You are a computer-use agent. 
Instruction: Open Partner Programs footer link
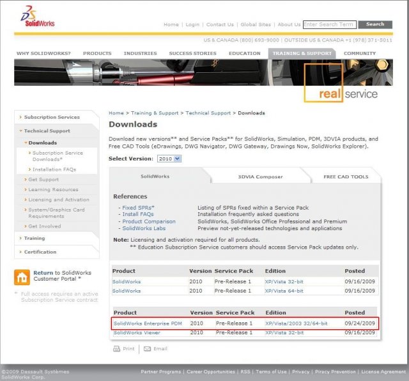(160, 371)
